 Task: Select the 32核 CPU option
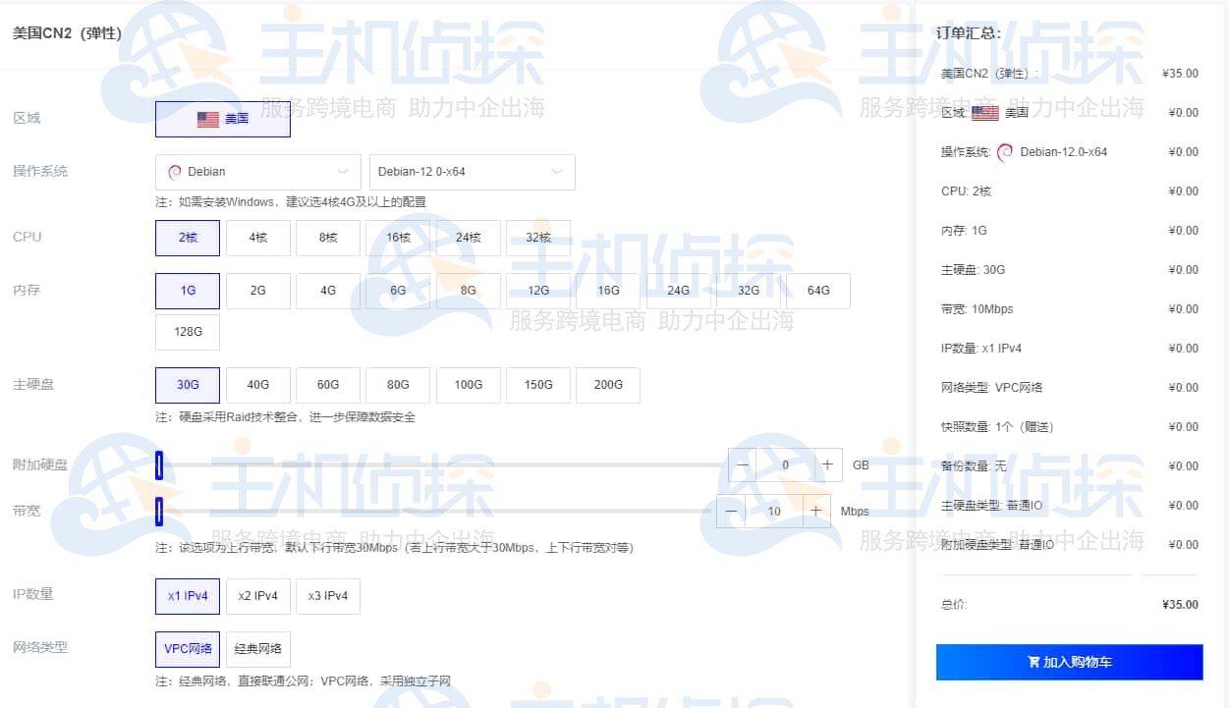tap(538, 238)
